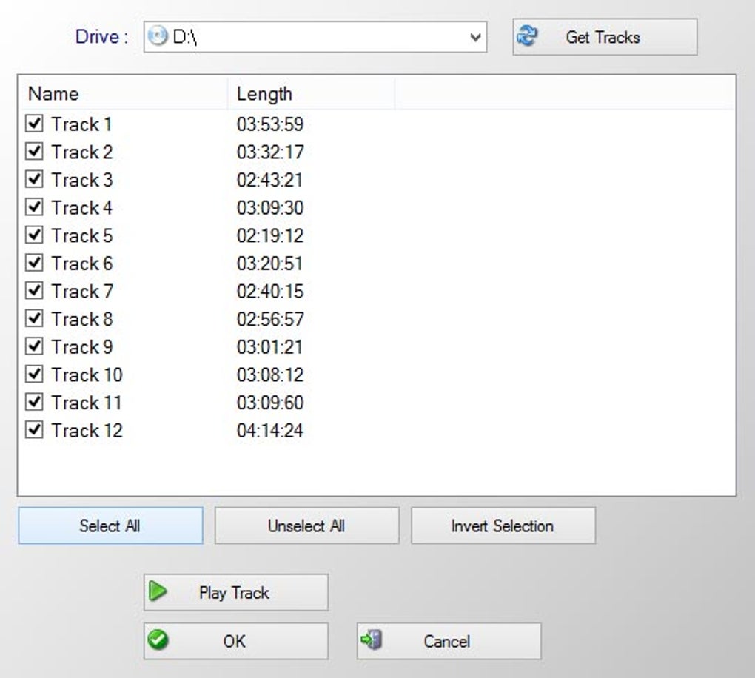Select length 03:09:60 of Track 11
The image size is (755, 678).
coord(270,403)
